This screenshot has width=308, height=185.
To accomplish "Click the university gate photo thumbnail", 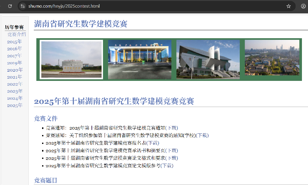I will [71, 60].
